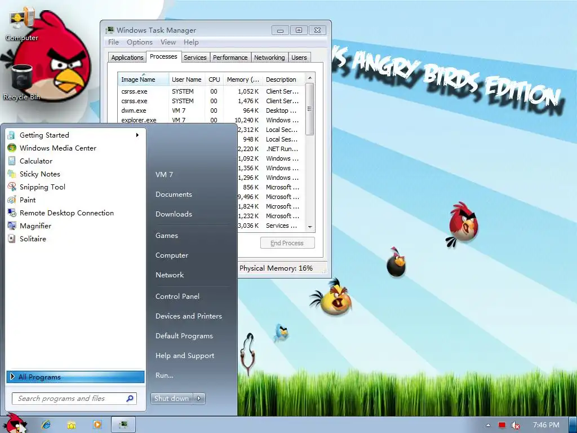Open Internet Explorer from the taskbar

coord(46,425)
